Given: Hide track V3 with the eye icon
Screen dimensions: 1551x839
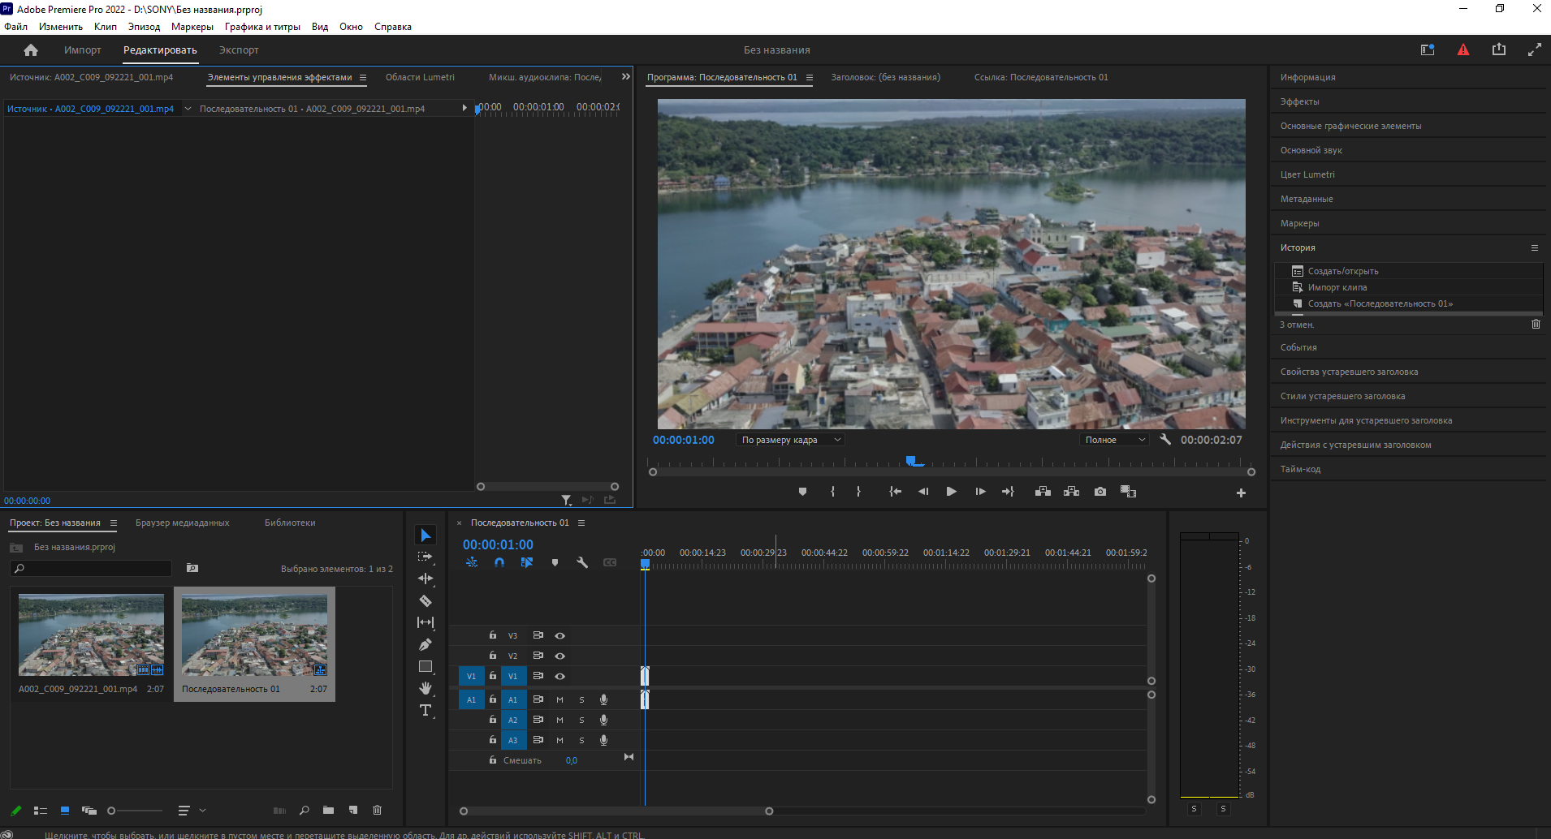Looking at the screenshot, I should (559, 635).
